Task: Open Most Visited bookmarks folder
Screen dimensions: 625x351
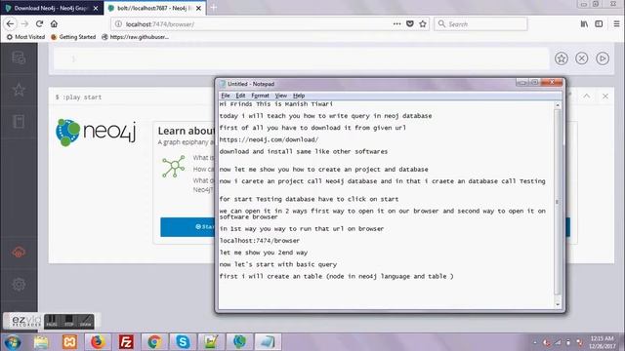Action: pyautogui.click(x=25, y=37)
